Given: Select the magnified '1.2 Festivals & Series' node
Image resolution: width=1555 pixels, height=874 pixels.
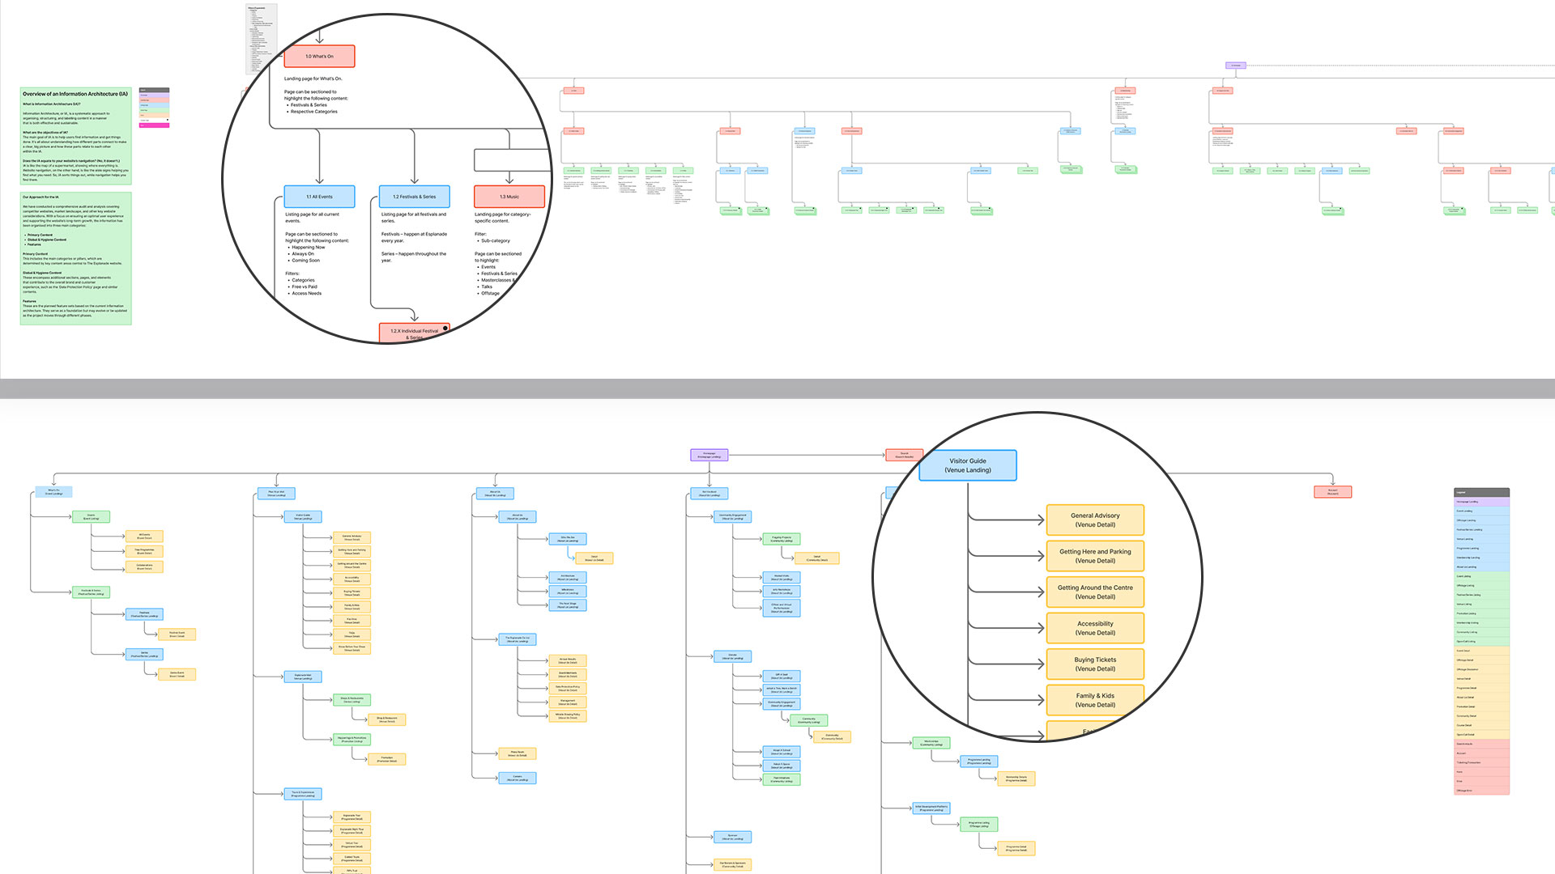Looking at the screenshot, I should (x=414, y=197).
